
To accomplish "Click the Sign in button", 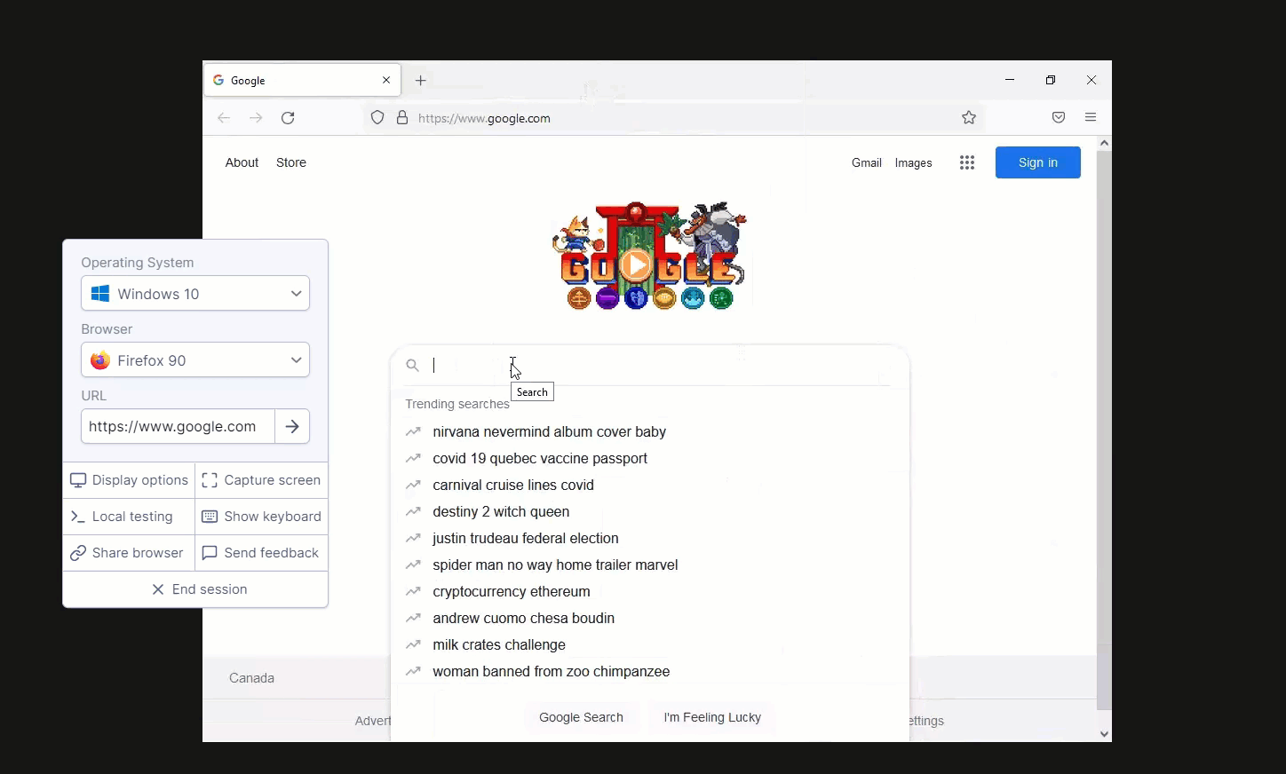I will 1038,162.
